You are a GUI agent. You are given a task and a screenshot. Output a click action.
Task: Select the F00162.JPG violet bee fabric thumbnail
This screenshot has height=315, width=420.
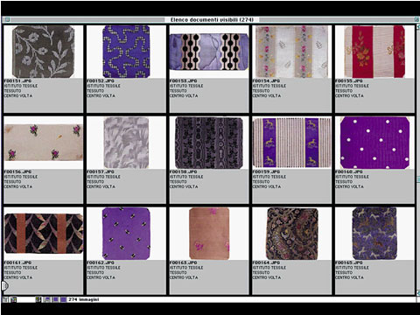pyautogui.click(x=126, y=234)
